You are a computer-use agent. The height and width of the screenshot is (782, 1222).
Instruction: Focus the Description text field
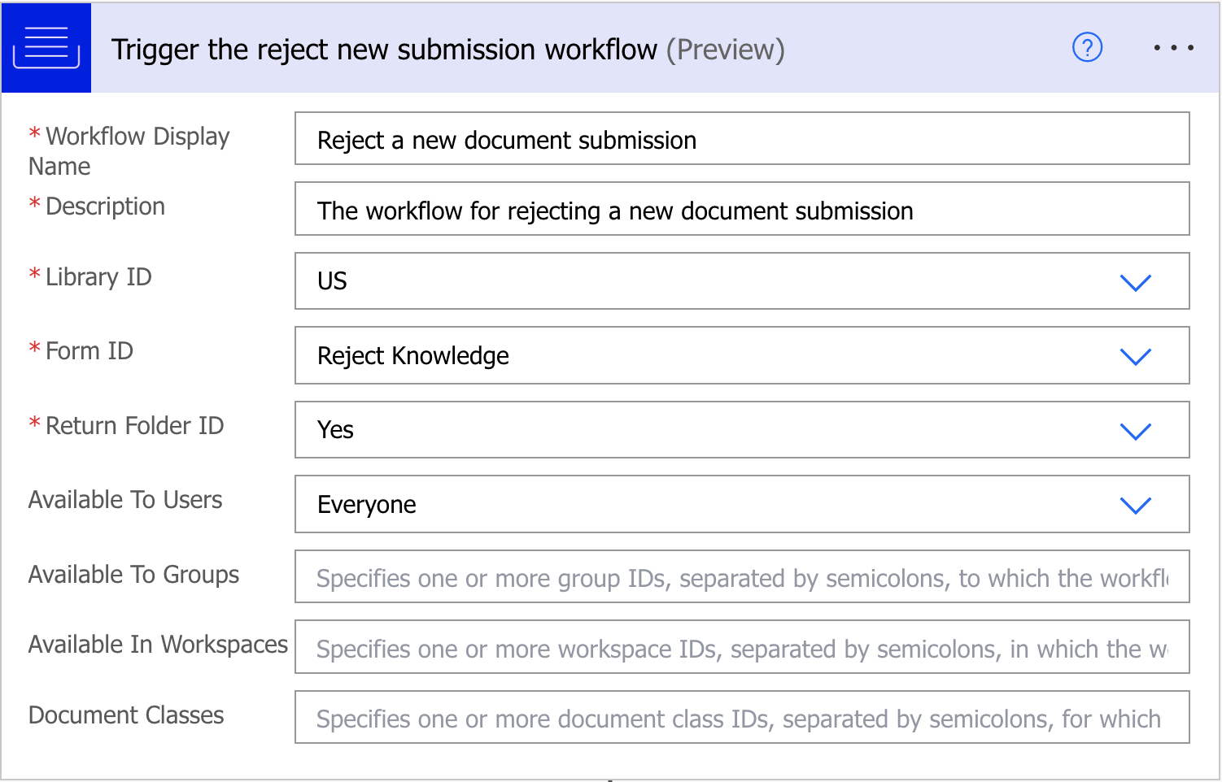coord(741,210)
